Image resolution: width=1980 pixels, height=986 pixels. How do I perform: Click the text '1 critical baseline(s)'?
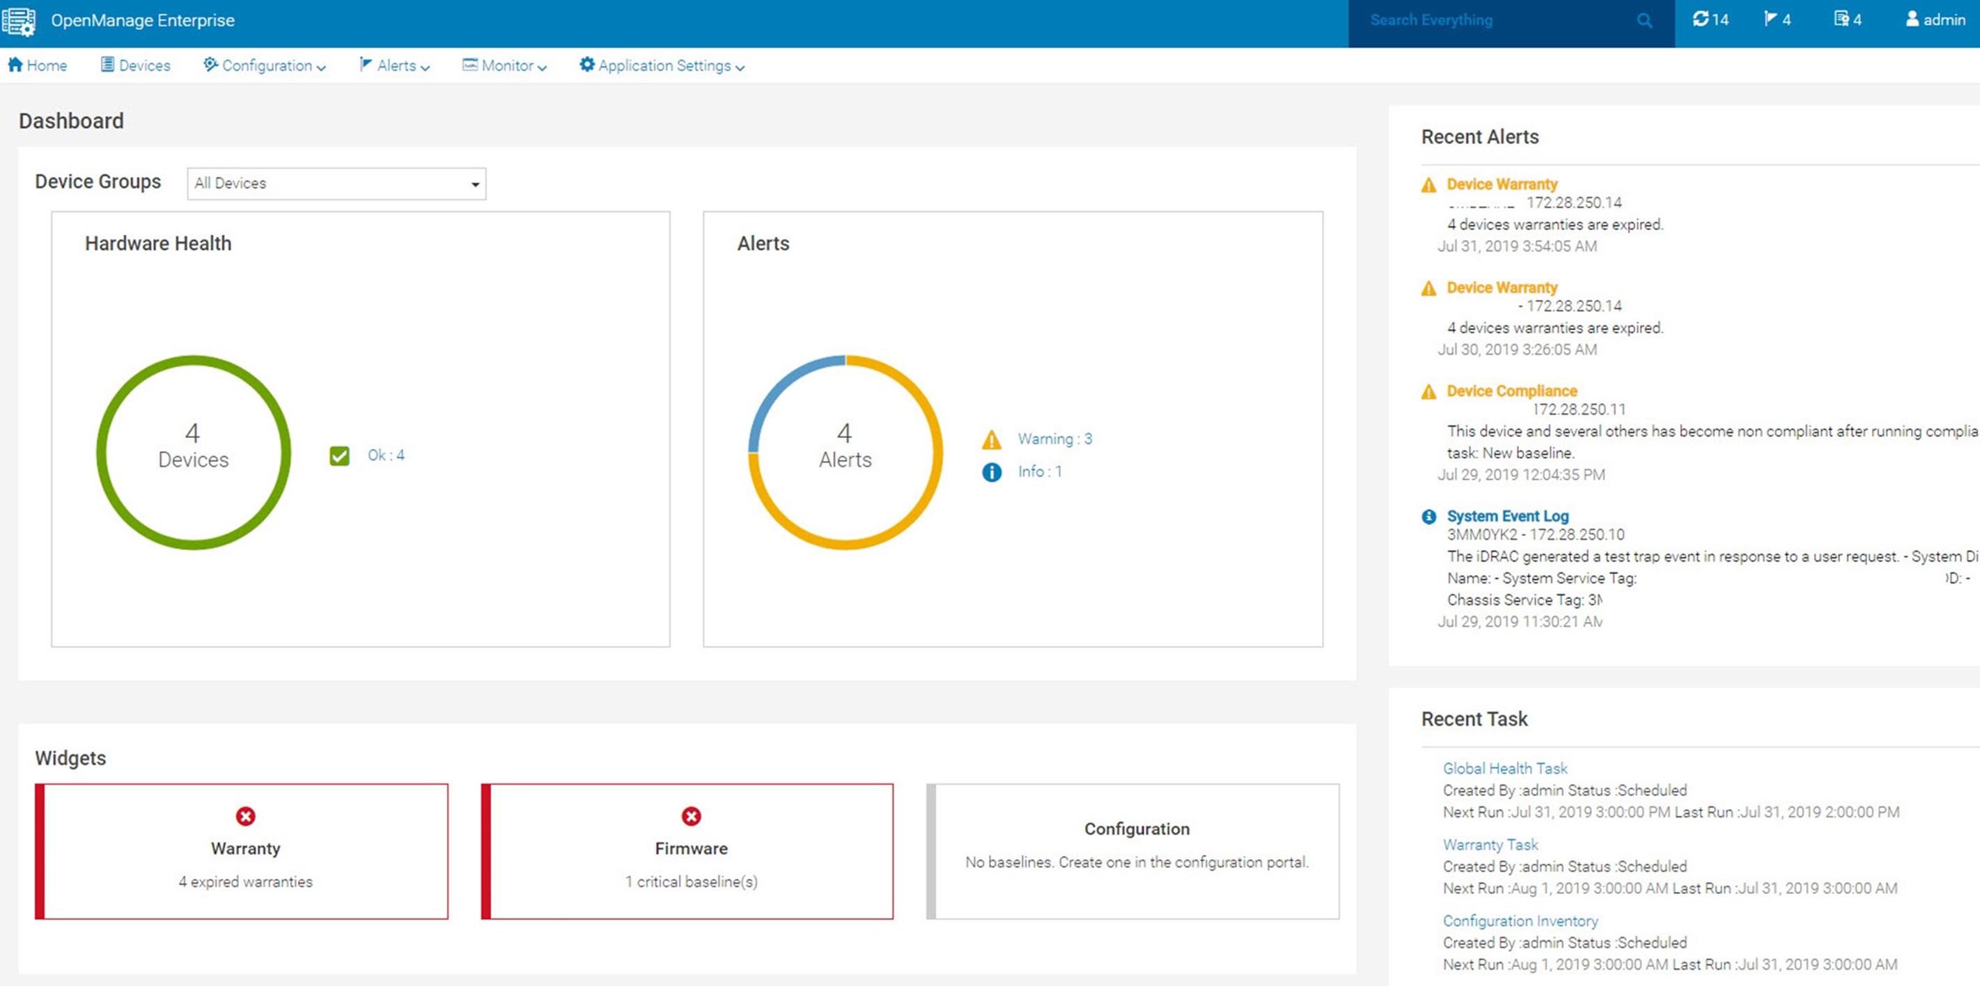pyautogui.click(x=691, y=882)
